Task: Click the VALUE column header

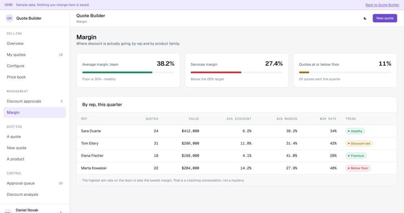Action: click(x=194, y=119)
